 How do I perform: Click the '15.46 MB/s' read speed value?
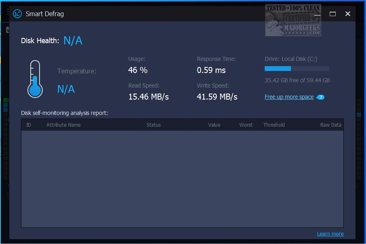coord(148,96)
